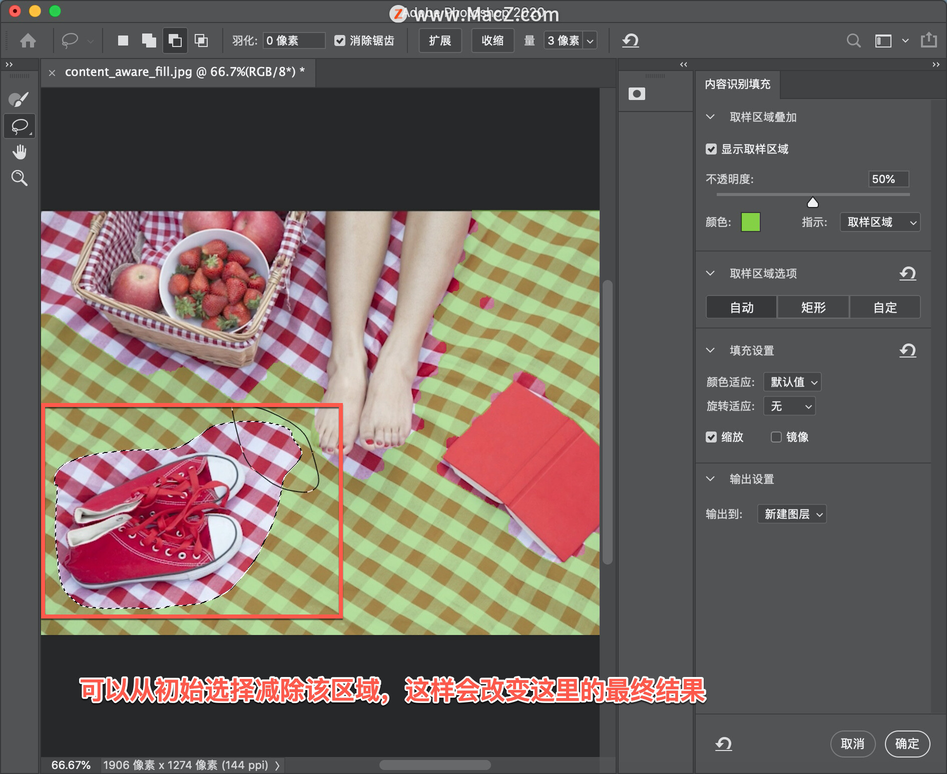Reset the 取样区域选项 section
The width and height of the screenshot is (947, 774).
[x=907, y=273]
